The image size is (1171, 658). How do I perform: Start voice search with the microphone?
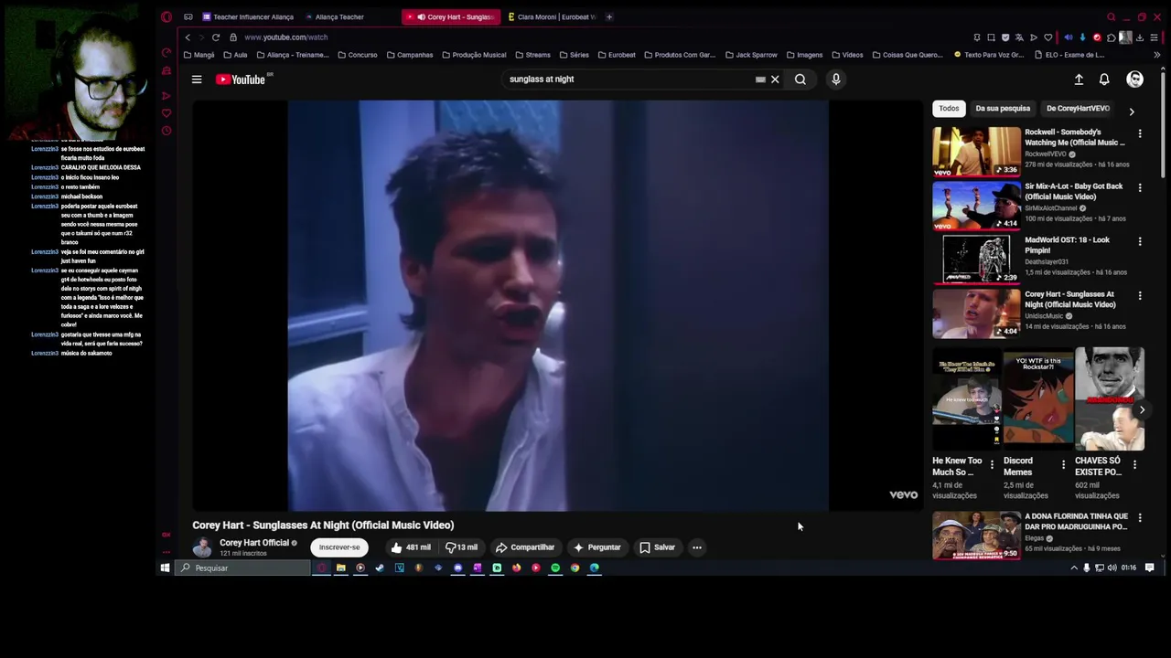pyautogui.click(x=835, y=80)
